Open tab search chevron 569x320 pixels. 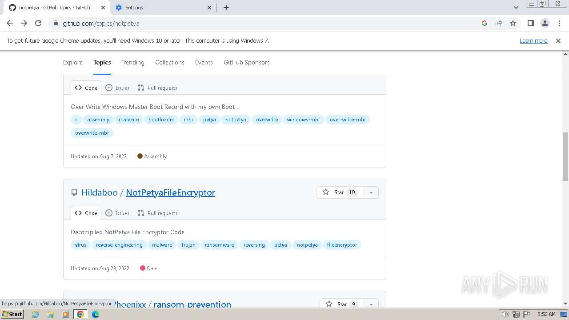pos(516,8)
